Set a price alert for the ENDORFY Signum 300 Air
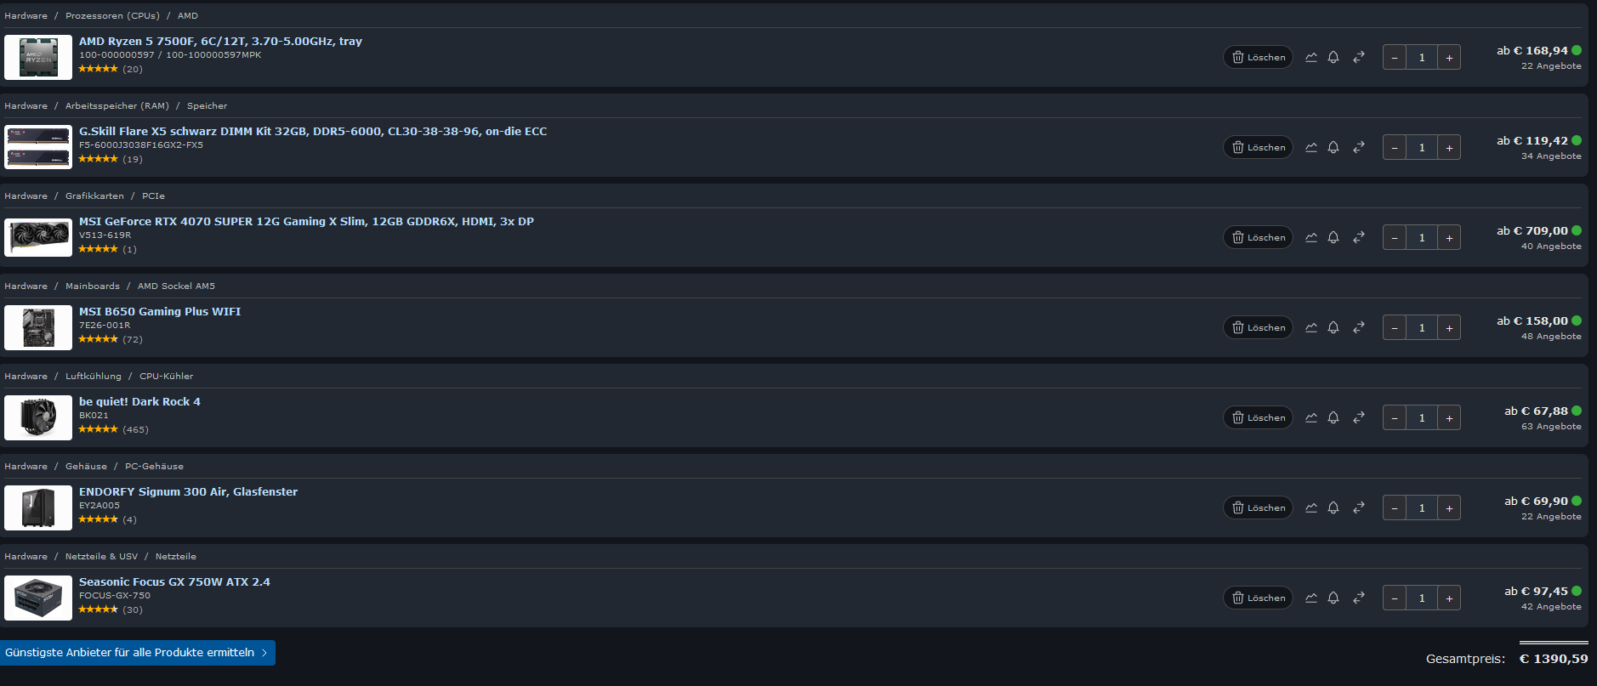Screen dimensions: 1597x686 point(1333,507)
